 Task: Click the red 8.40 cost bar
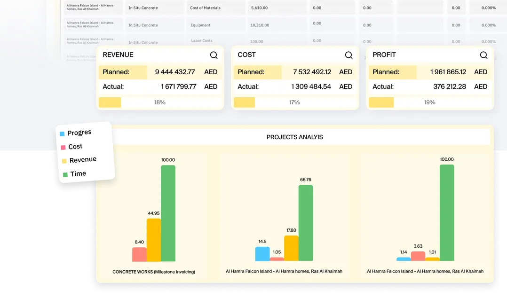tap(139, 254)
